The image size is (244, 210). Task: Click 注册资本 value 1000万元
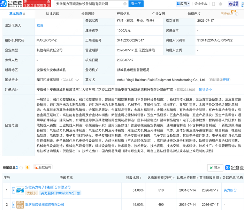click(124, 31)
